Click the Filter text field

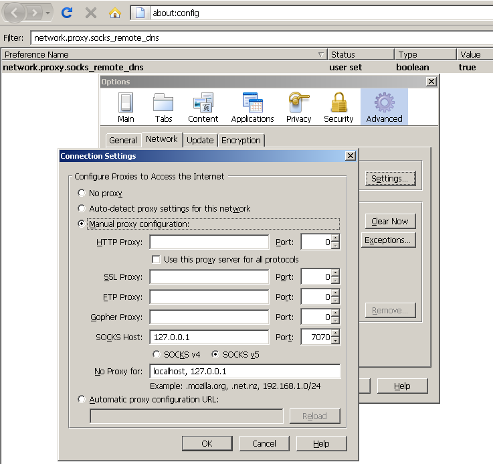click(261, 37)
